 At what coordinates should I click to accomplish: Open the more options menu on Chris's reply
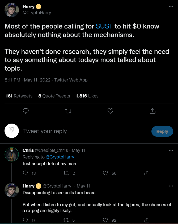coord(171,150)
